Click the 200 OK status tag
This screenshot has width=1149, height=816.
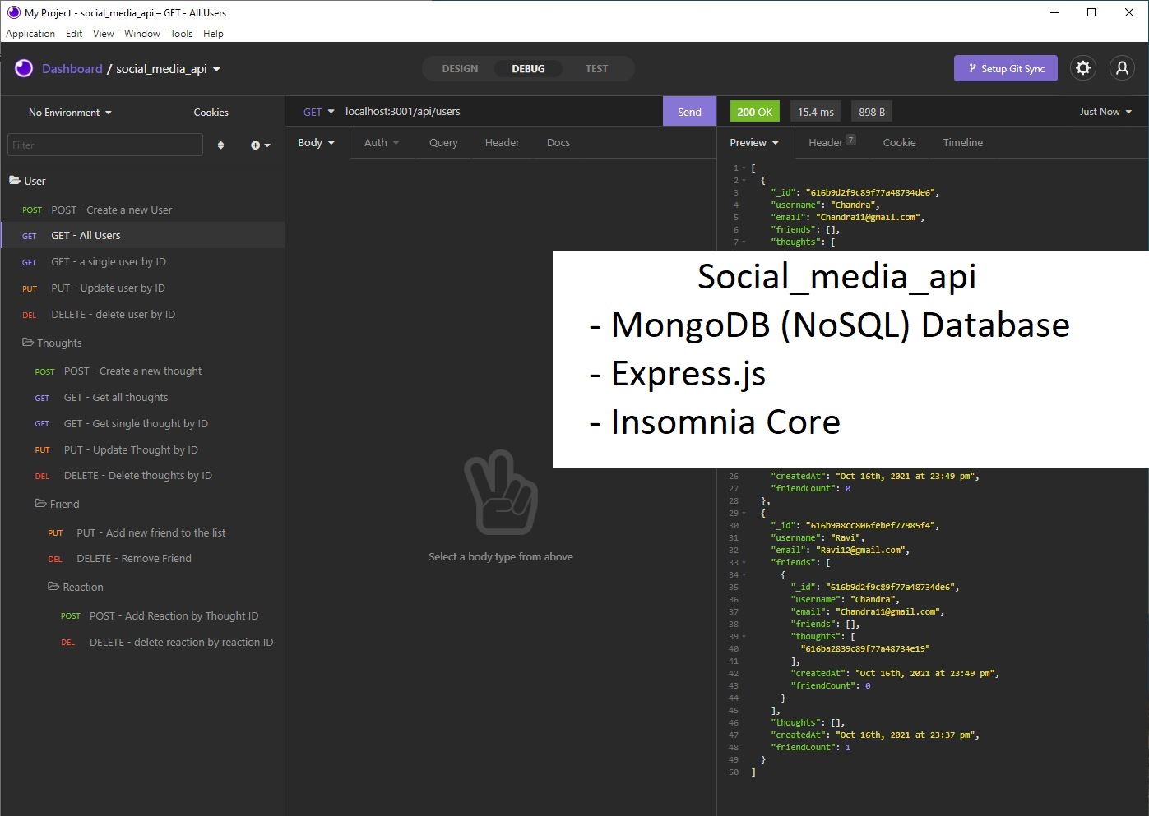pos(754,112)
